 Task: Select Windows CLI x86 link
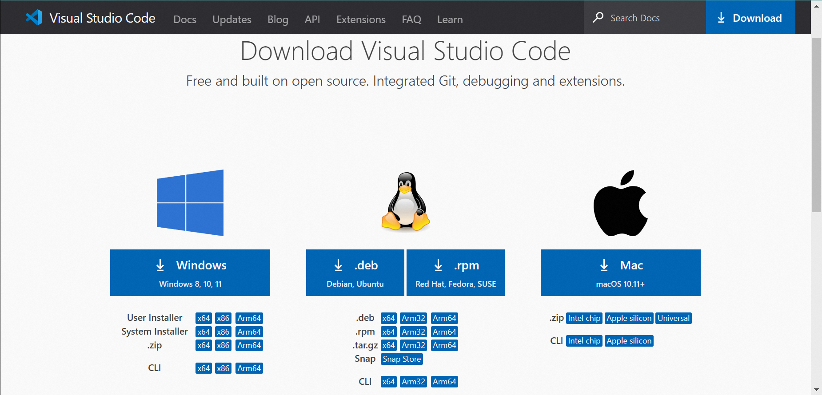pos(223,368)
